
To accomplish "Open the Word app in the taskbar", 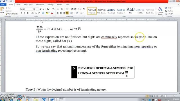I will tap(53, 99).
